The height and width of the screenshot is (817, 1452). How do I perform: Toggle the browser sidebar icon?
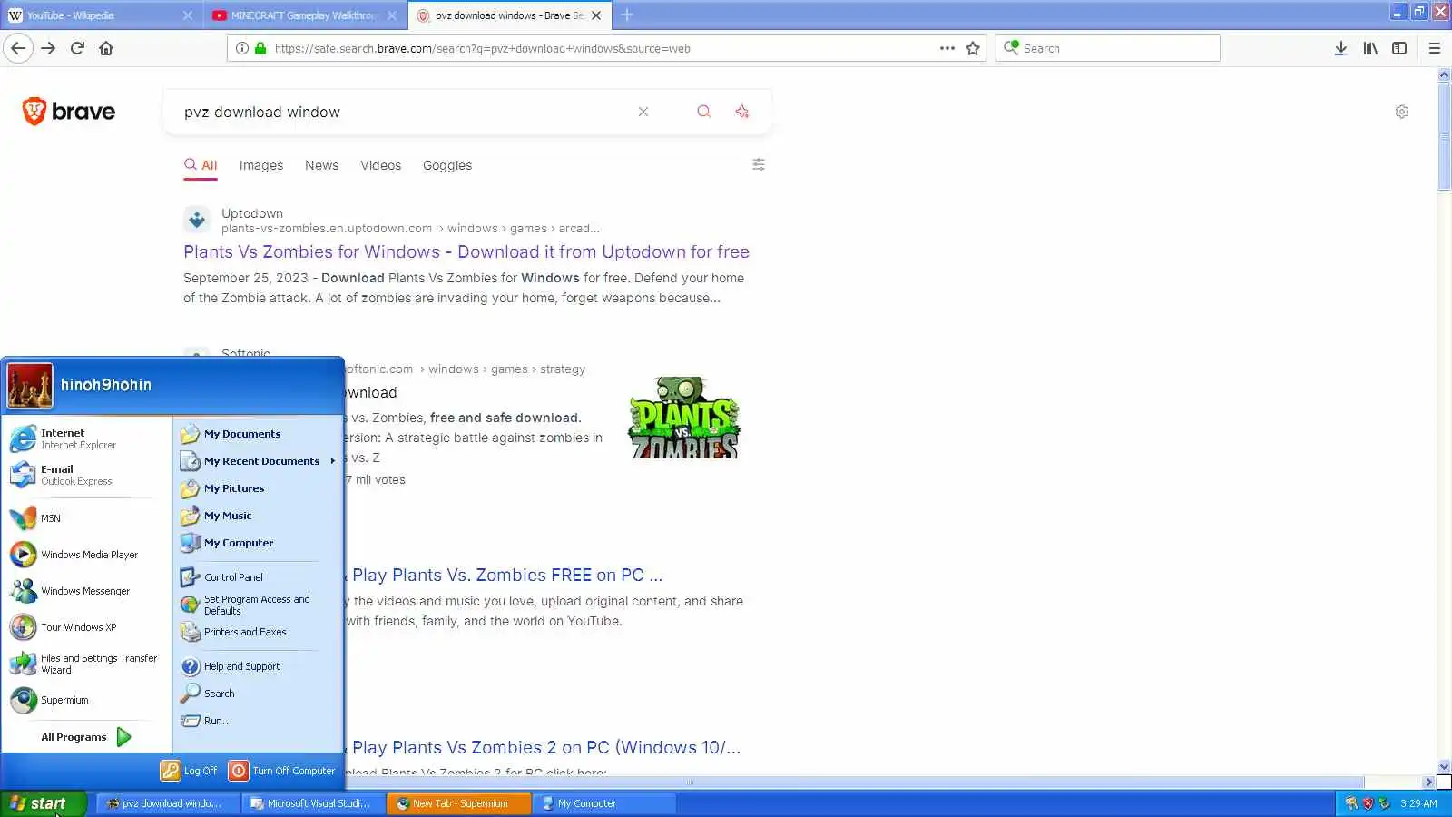click(1399, 48)
